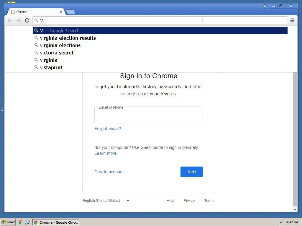Maximize the Chrome window
This screenshot has height=226, width=302.
pyautogui.click(x=281, y=6)
